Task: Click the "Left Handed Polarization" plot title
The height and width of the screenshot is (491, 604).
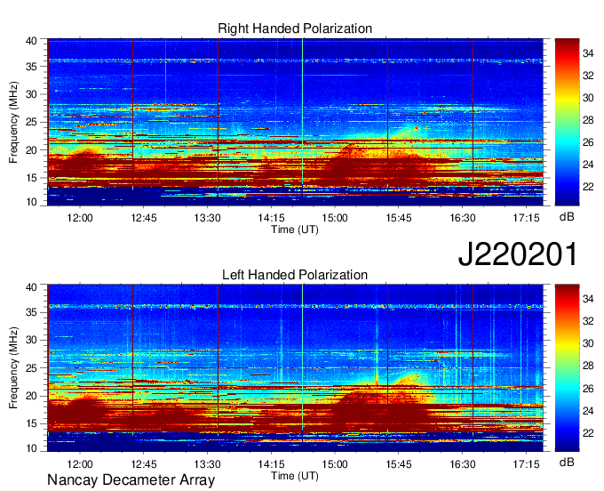Action: [295, 275]
